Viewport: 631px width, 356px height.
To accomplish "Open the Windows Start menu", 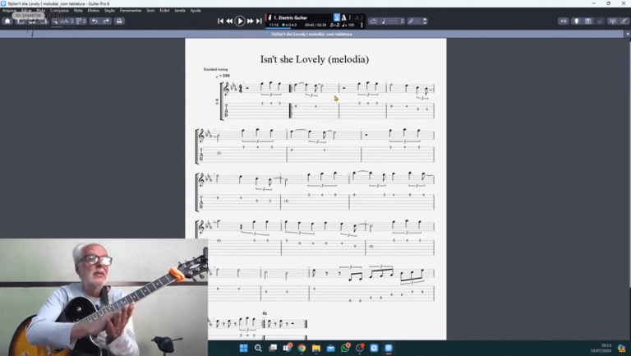I will [243, 348].
